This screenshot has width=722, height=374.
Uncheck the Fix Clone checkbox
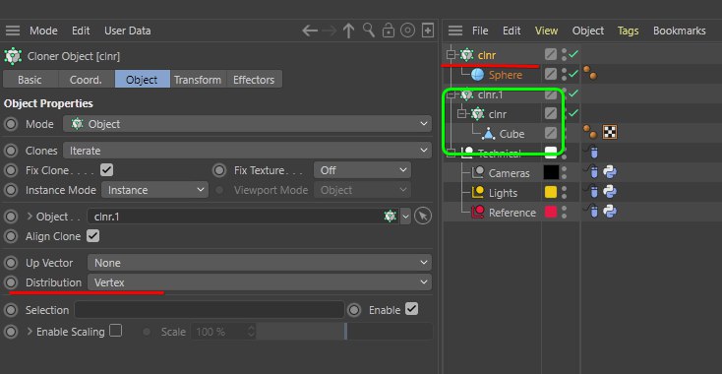[x=107, y=170]
